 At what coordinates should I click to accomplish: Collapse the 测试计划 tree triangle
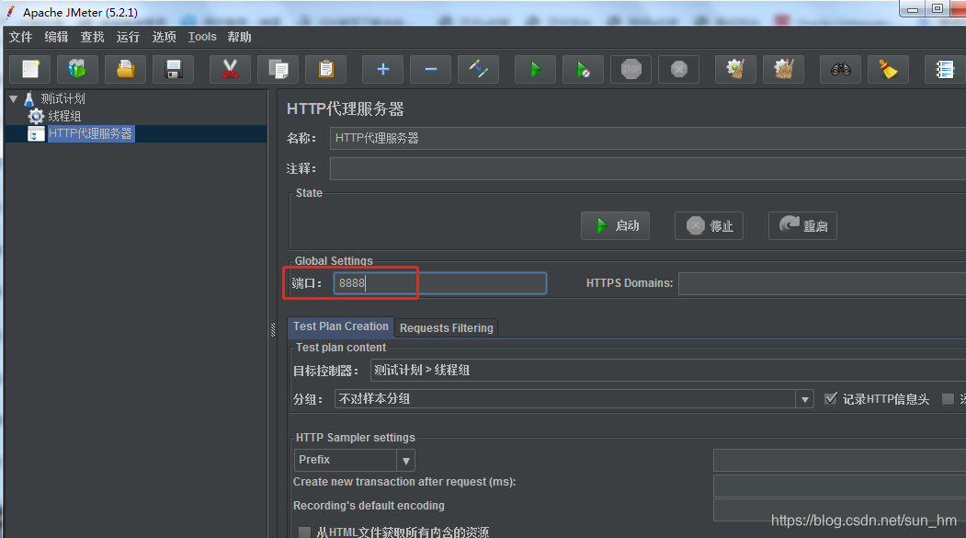tap(13, 98)
